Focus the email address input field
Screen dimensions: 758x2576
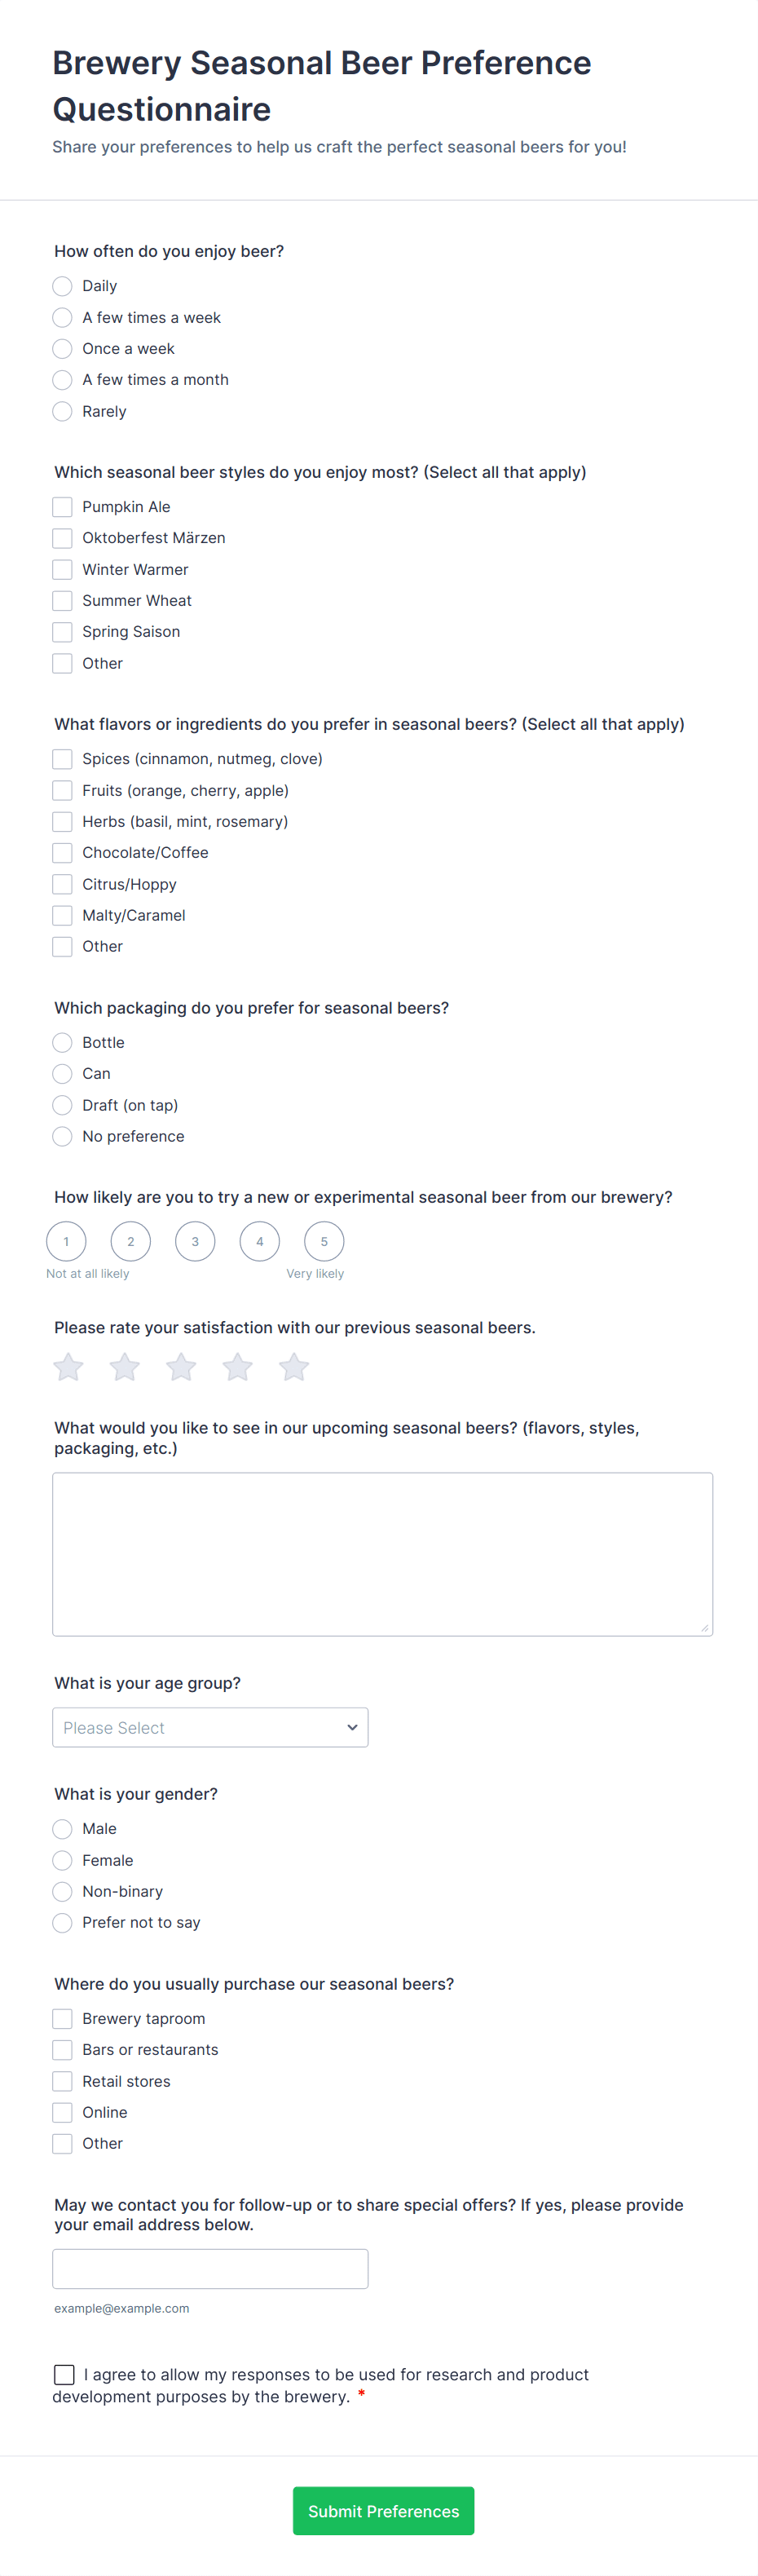pos(210,2269)
